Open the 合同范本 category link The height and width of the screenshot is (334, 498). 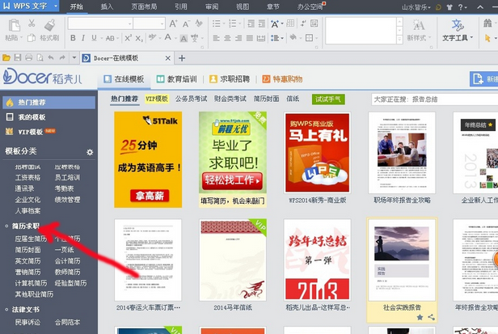(67, 322)
